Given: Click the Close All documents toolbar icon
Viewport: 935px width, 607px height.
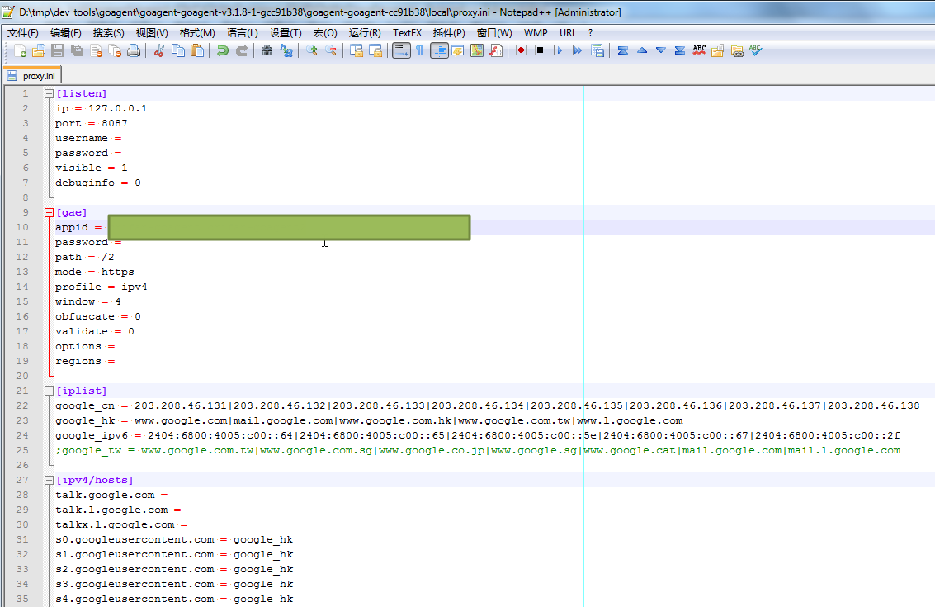Looking at the screenshot, I should (x=115, y=50).
